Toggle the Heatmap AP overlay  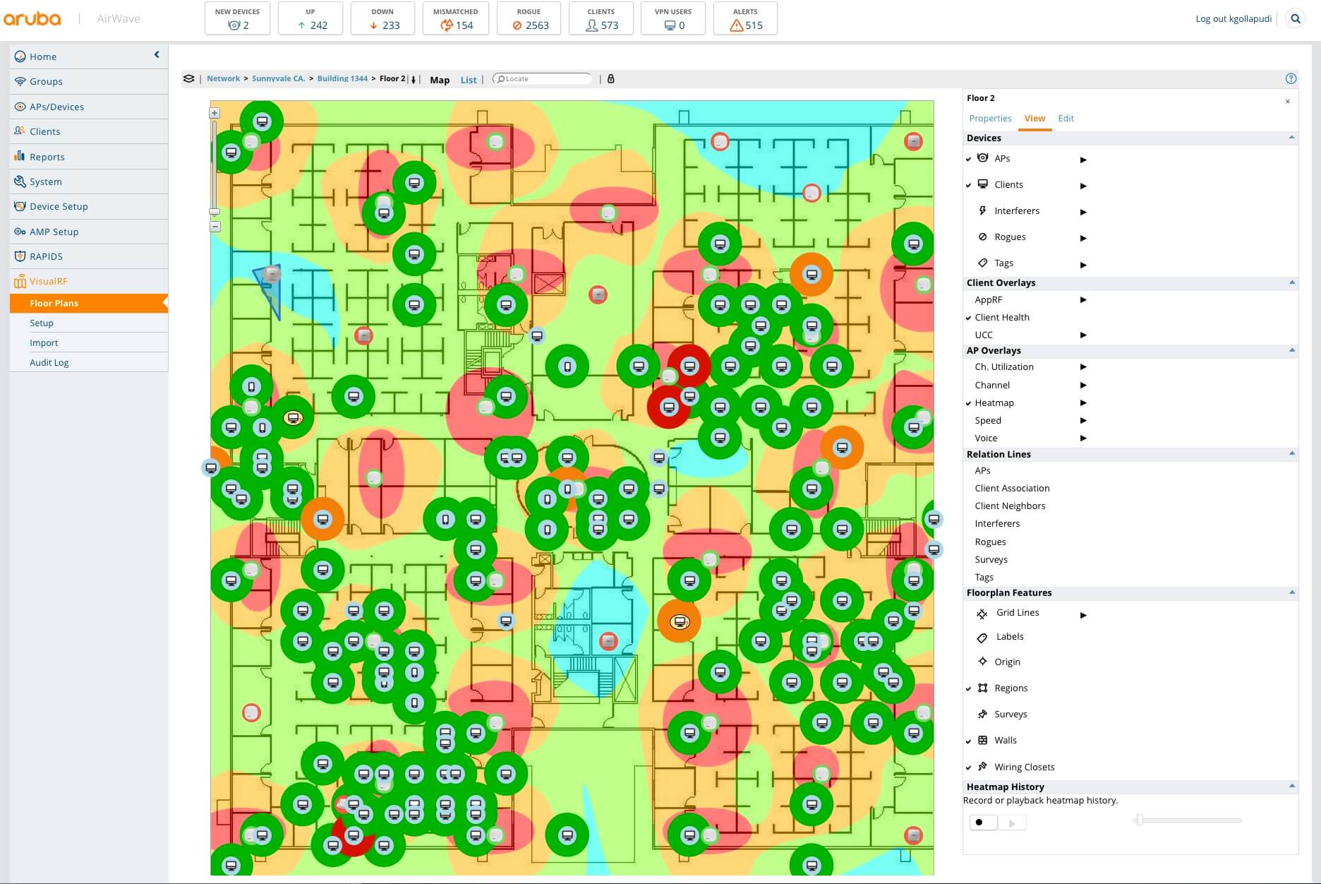(x=994, y=403)
